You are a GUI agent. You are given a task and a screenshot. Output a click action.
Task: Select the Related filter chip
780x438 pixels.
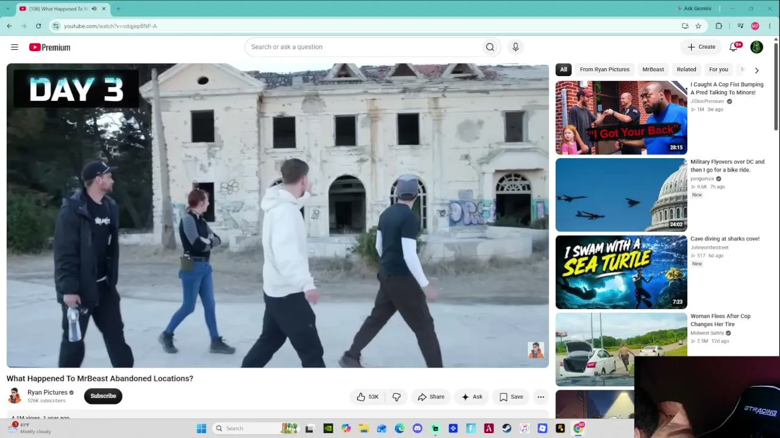click(x=686, y=69)
